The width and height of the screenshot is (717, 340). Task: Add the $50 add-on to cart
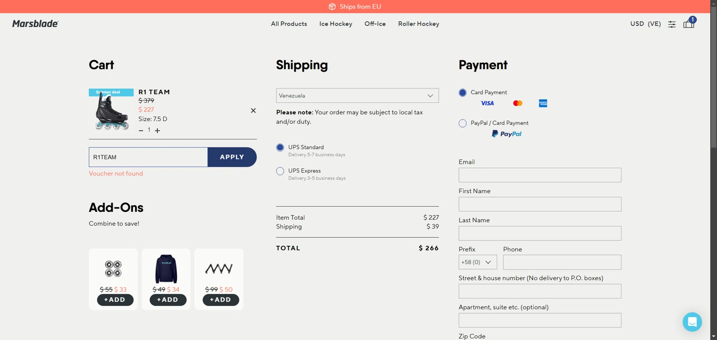tap(221, 300)
